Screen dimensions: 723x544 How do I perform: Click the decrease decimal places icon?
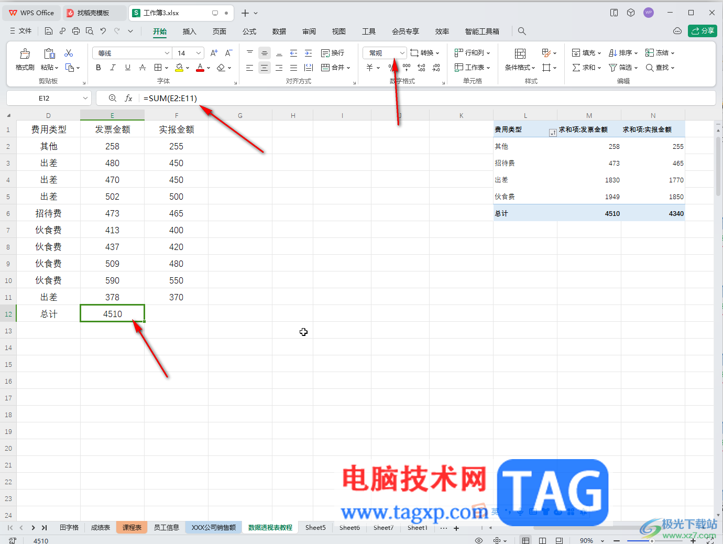click(x=436, y=68)
